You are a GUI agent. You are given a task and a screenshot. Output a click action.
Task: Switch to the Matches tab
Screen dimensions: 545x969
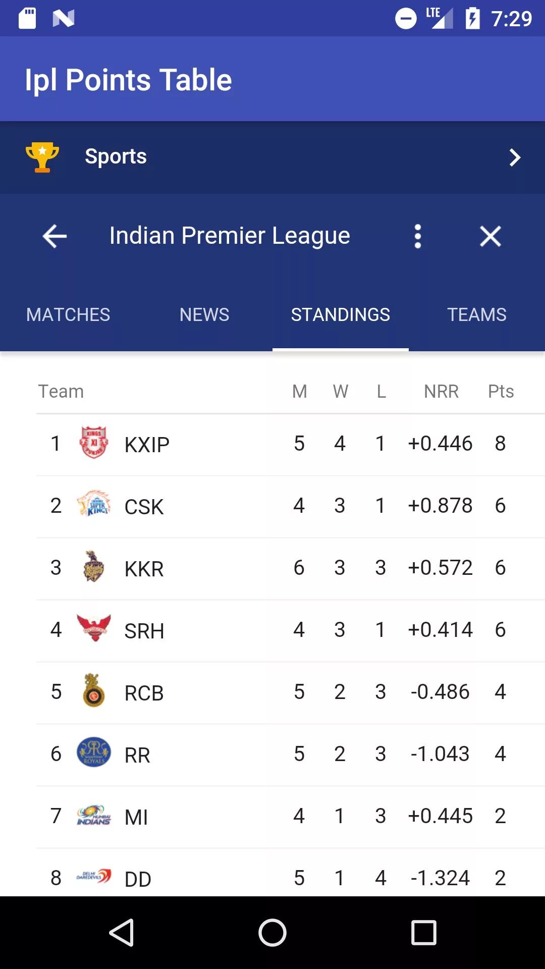tap(68, 314)
